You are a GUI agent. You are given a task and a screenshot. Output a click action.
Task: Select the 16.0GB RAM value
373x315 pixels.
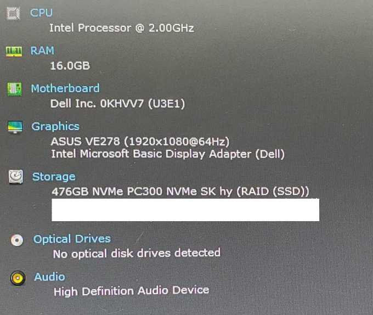click(x=70, y=66)
